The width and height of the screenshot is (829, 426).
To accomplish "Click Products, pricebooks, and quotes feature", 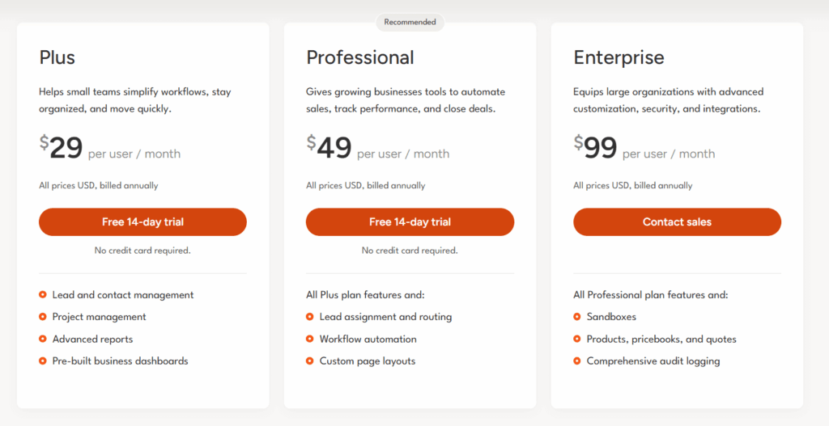I will (x=661, y=339).
